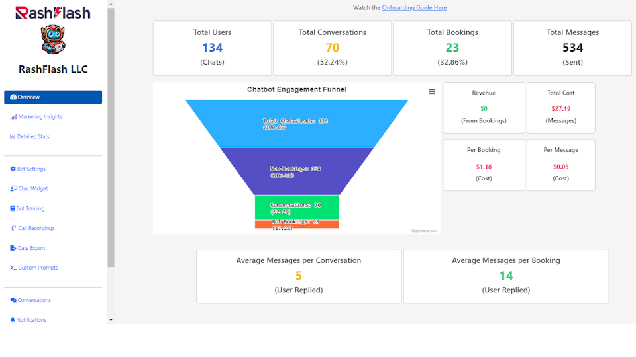The height and width of the screenshot is (357, 636).
Task: Click the Total Bookings value 23
Action: pos(452,48)
